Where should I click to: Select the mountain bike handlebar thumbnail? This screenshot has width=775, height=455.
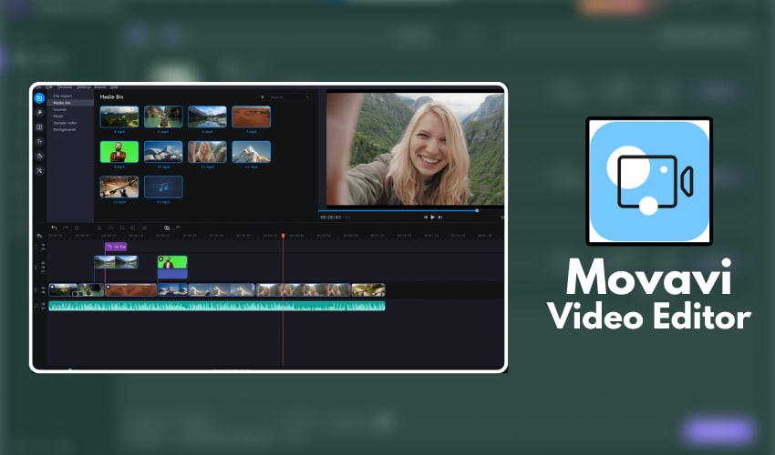(x=119, y=187)
